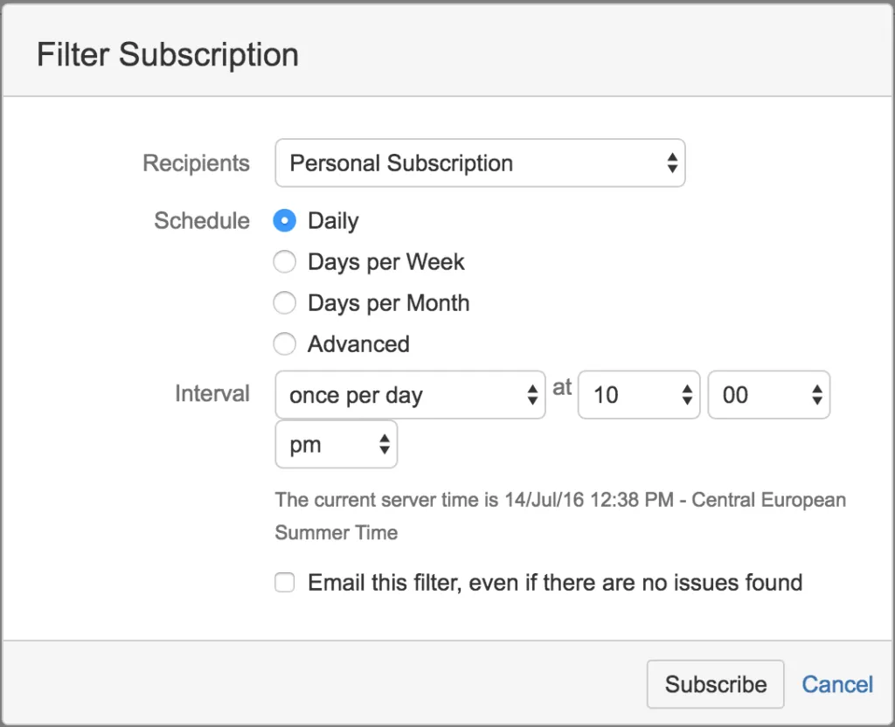
Task: Click the Subscribe button
Action: (x=715, y=684)
